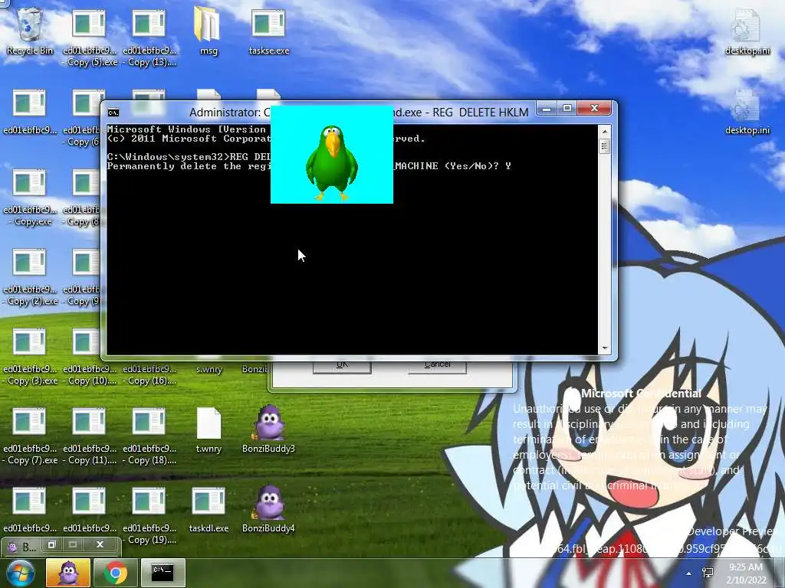Launch Google Chrome from the taskbar

pos(115,573)
